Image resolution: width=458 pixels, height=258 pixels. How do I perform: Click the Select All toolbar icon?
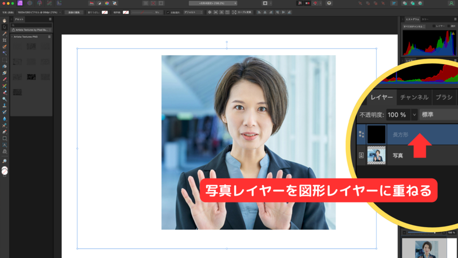[x=145, y=3]
